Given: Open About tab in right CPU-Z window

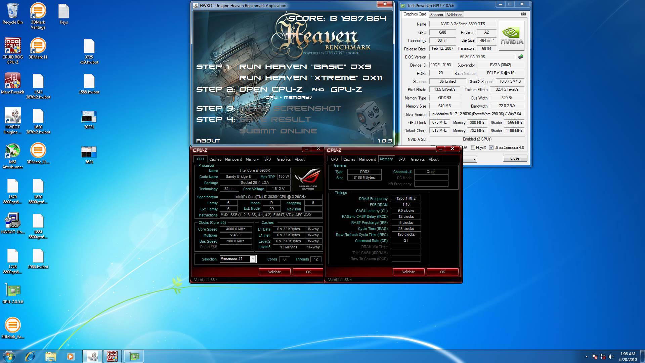Looking at the screenshot, I should tap(433, 159).
